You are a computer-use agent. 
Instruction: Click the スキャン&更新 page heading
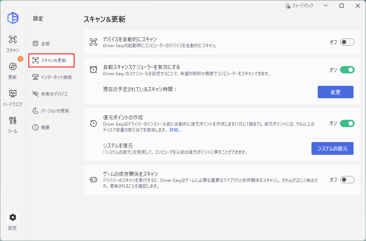105,19
